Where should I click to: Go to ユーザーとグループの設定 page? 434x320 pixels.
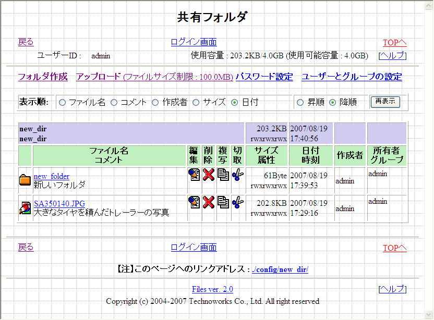click(x=352, y=77)
